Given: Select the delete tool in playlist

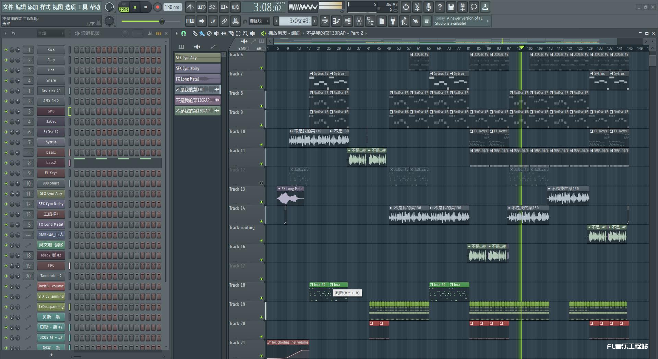Looking at the screenshot, I should click(209, 33).
